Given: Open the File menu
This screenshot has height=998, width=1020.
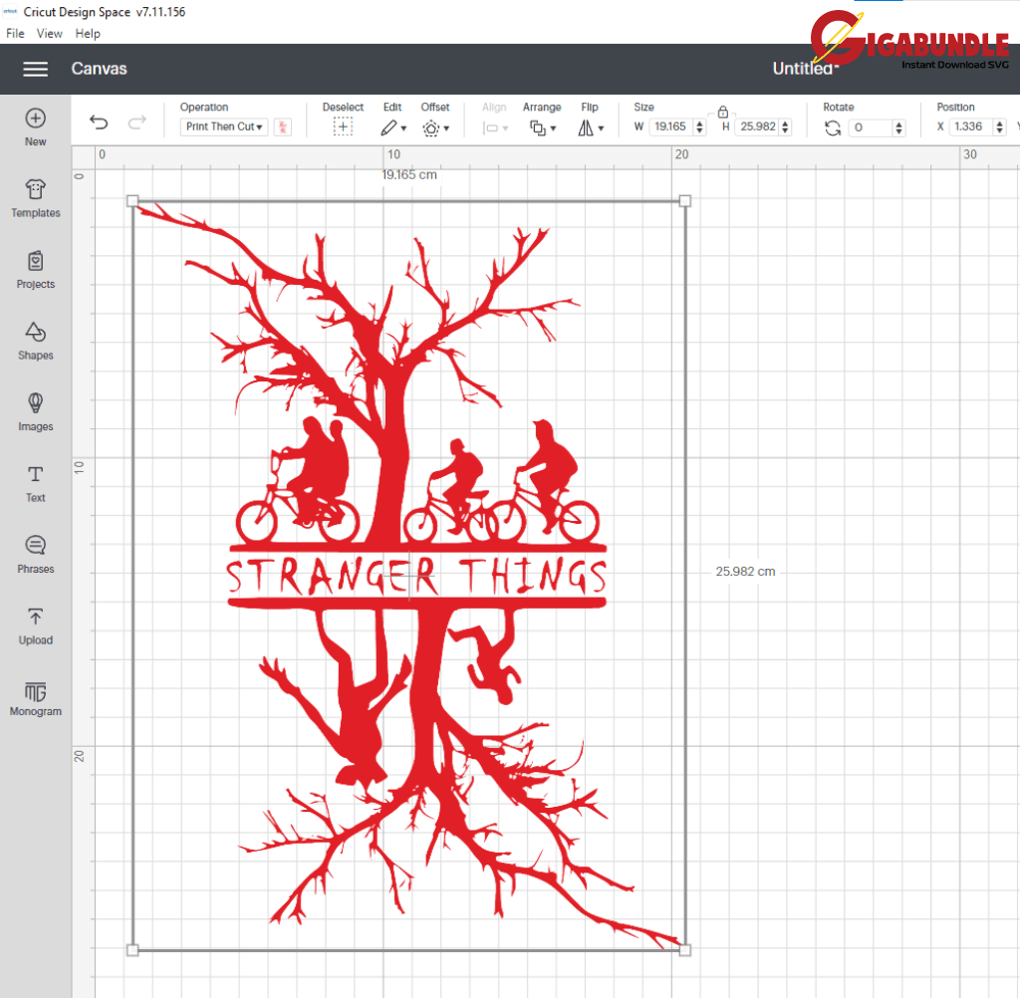Looking at the screenshot, I should pyautogui.click(x=15, y=33).
